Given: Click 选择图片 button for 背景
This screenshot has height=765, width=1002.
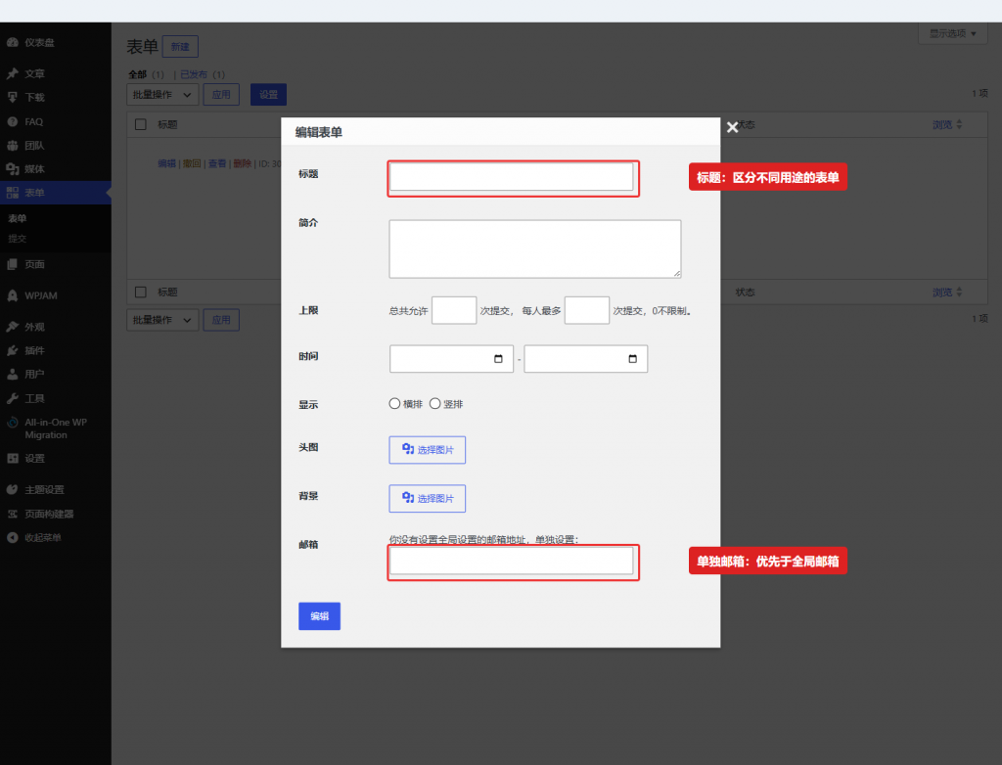Looking at the screenshot, I should coord(428,499).
